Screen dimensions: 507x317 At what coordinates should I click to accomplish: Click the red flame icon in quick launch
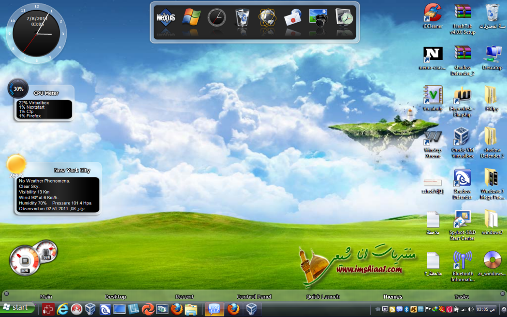click(77, 309)
